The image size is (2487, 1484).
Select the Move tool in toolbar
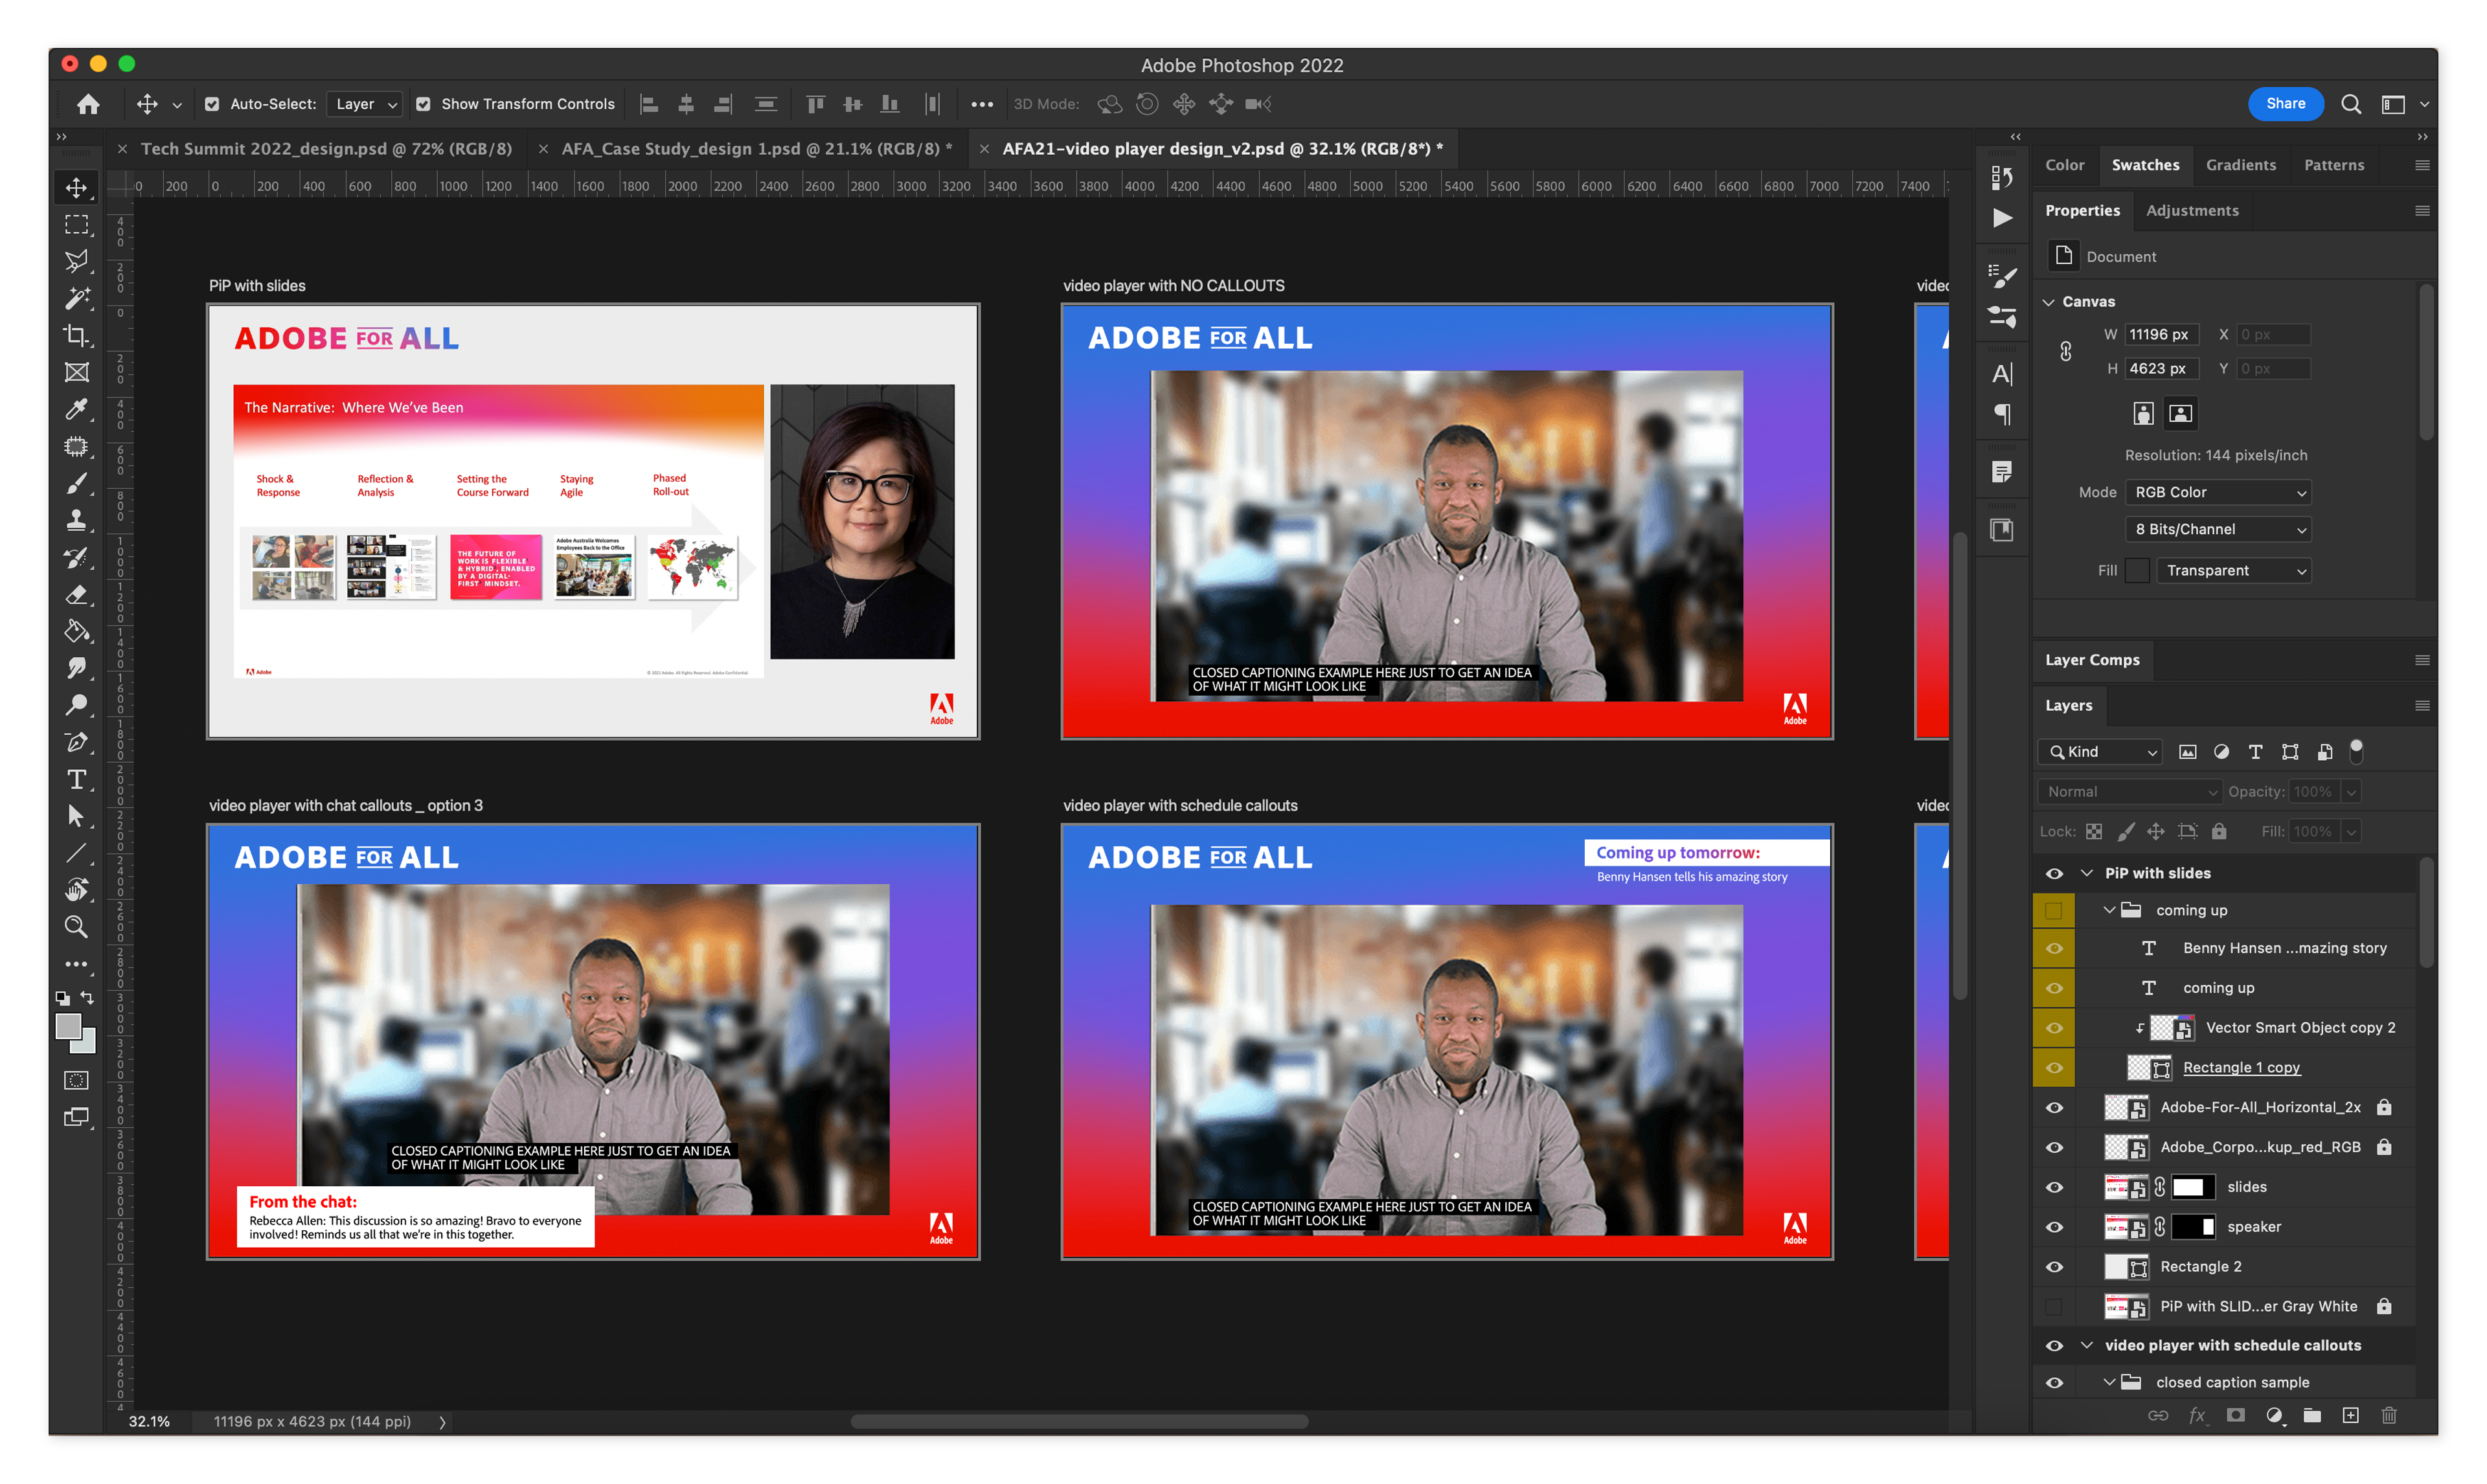[x=76, y=187]
